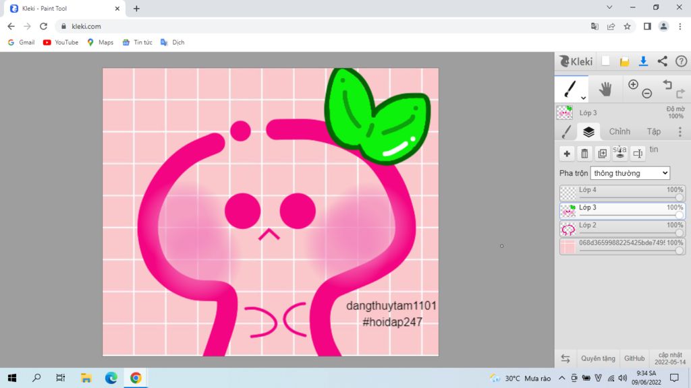The width and height of the screenshot is (691, 388).
Task: Click the undo arrow icon
Action: 667,84
